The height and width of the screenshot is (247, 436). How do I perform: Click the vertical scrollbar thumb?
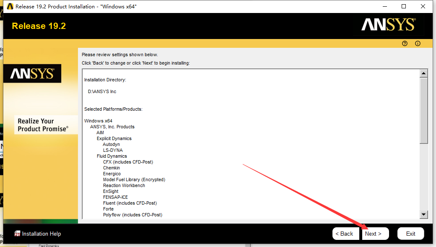pyautogui.click(x=424, y=111)
